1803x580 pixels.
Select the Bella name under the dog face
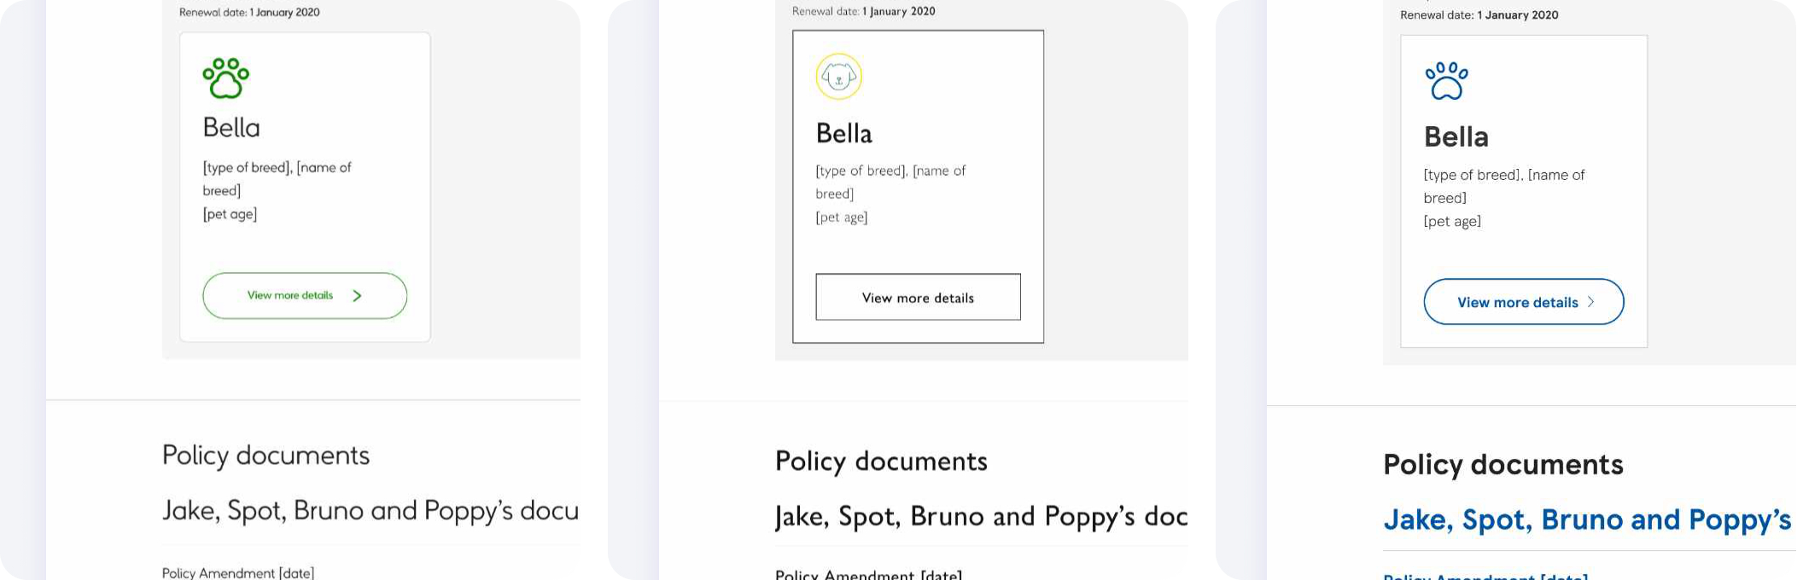tap(843, 134)
